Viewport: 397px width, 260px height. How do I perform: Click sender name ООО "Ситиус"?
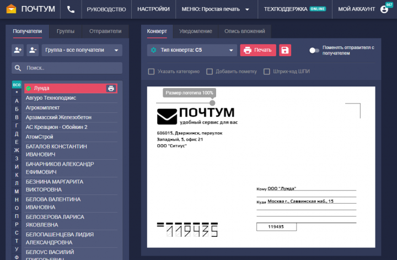coord(171,146)
